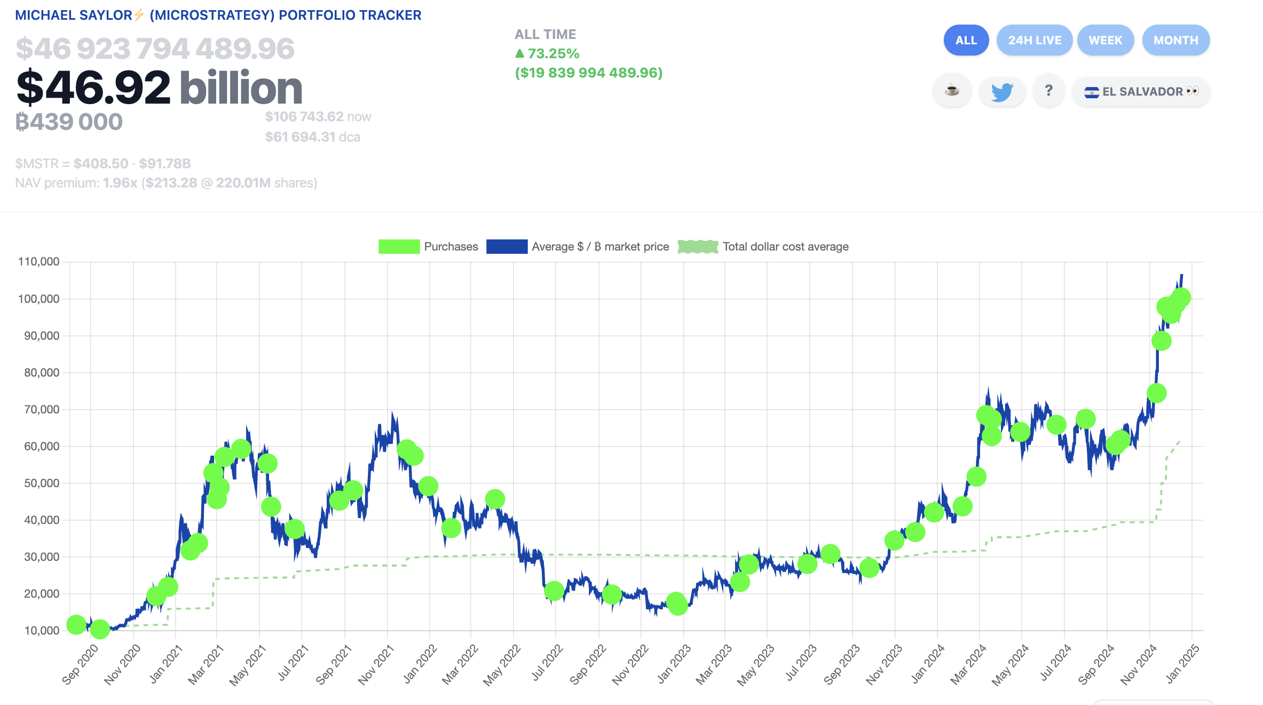Open the Twitter bird icon link
This screenshot has height=705, width=1263.
(1002, 91)
